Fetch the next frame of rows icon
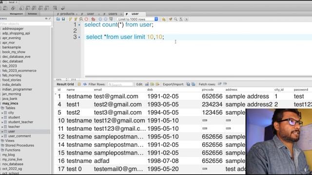Image resolution: width=312 pixels, height=175 pixels. [220, 84]
